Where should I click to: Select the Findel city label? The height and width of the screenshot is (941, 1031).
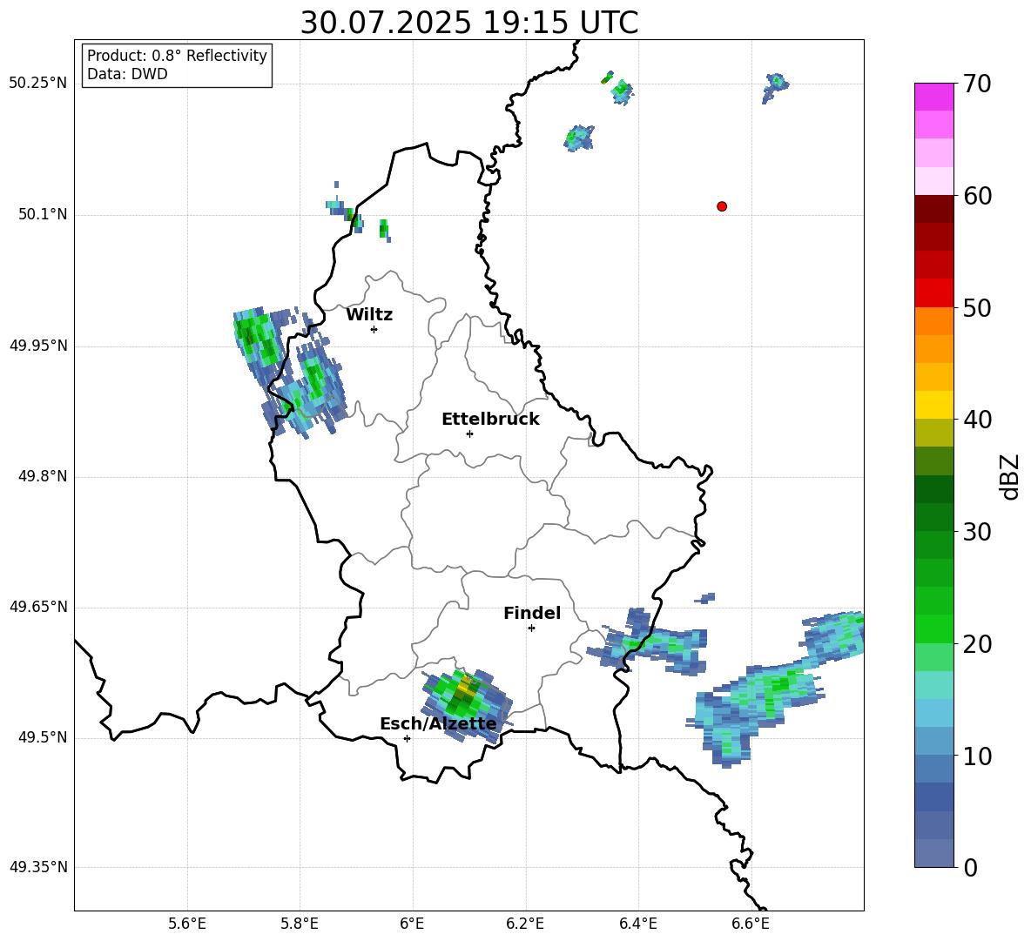pyautogui.click(x=532, y=613)
